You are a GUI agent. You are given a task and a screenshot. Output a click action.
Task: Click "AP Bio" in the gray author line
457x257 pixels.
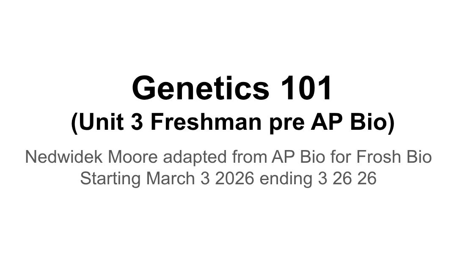tap(298, 157)
